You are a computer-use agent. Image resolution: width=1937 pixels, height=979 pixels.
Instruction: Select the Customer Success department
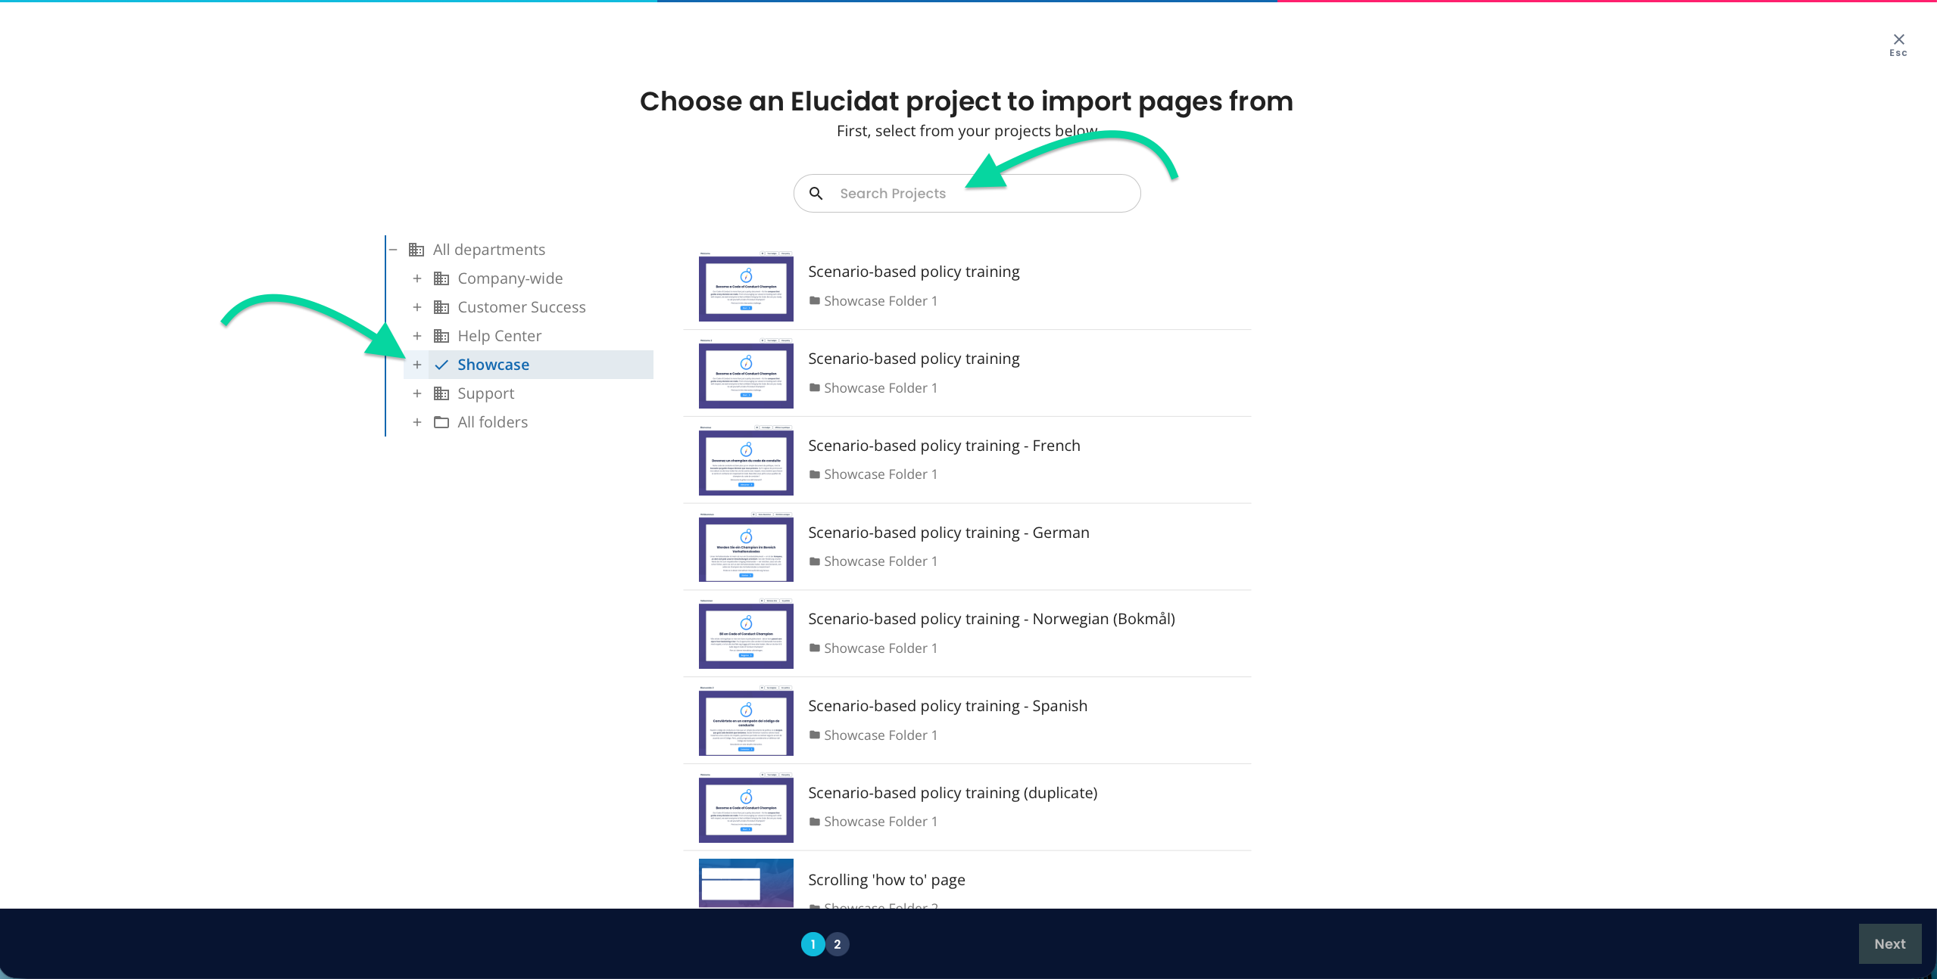[522, 307]
